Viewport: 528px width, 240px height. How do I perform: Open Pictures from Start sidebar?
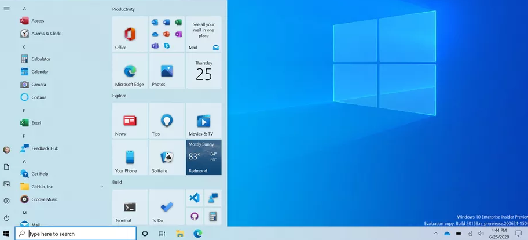pos(6,184)
